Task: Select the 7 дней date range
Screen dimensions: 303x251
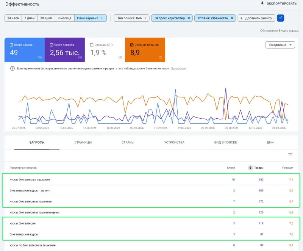Action: click(30, 18)
